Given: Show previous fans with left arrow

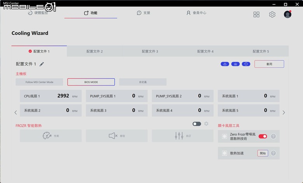Looking at the screenshot, I should [16, 113].
